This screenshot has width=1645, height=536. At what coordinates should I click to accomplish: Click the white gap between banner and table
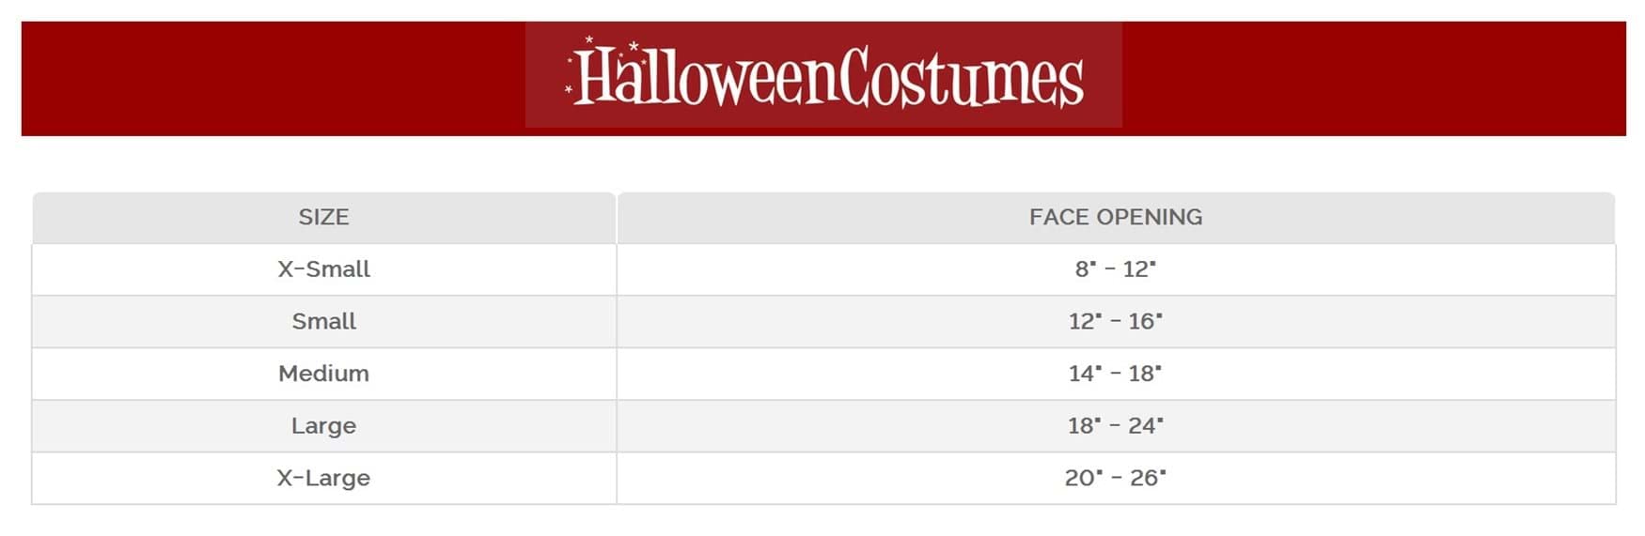click(822, 164)
